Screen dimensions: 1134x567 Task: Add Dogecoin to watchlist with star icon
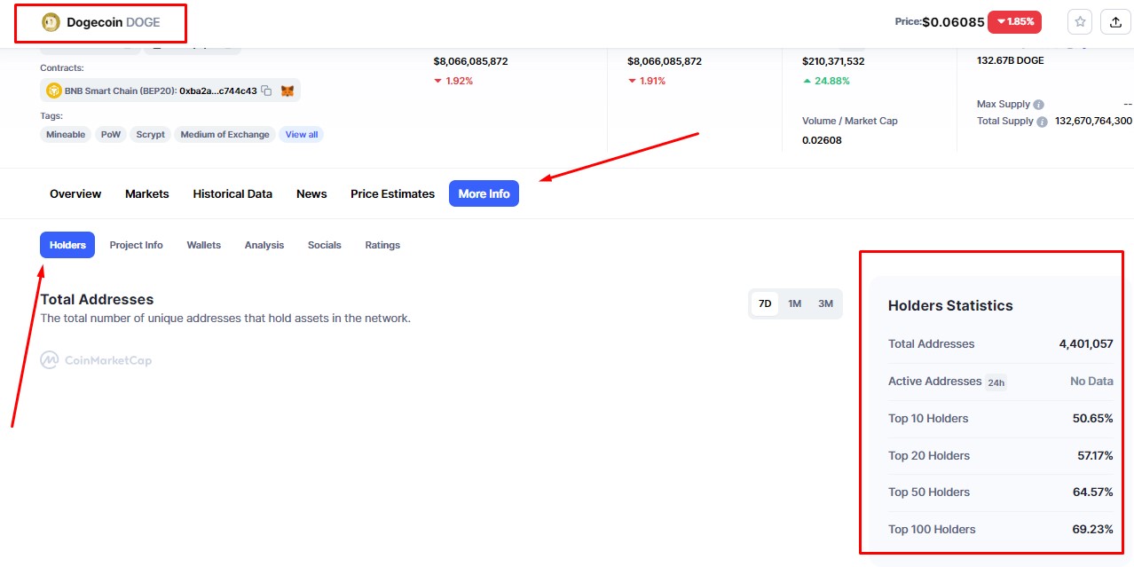[x=1080, y=22]
